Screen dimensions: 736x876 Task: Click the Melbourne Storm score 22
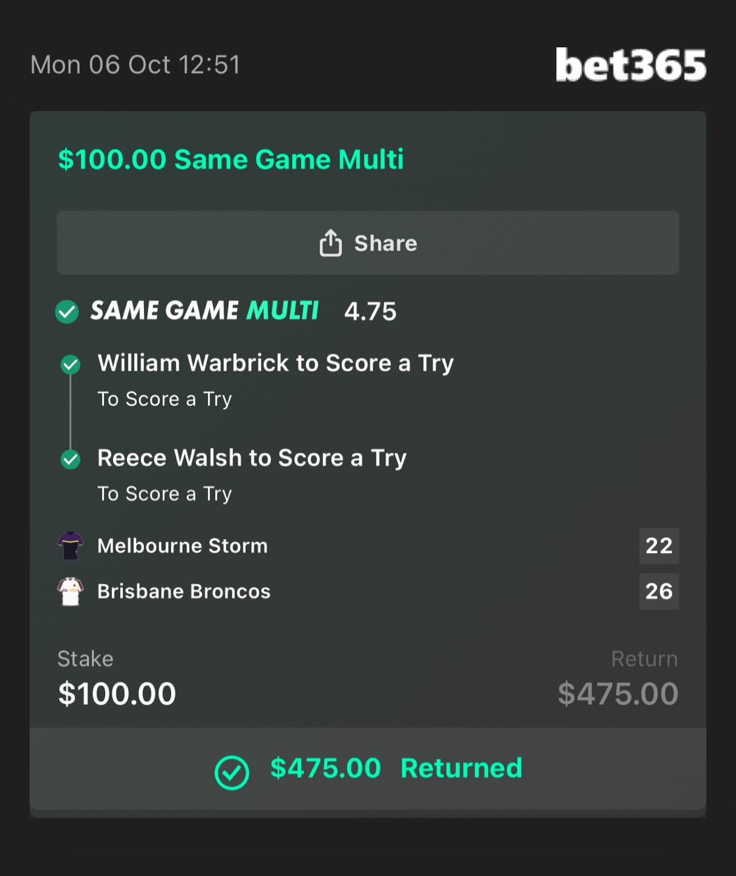(658, 546)
